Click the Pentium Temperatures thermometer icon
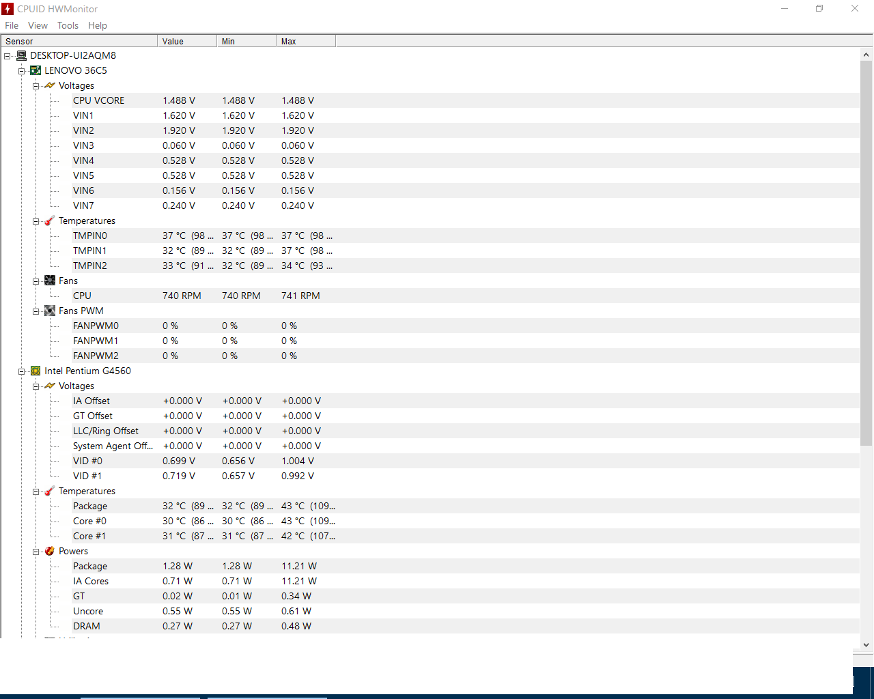Image resolution: width=874 pixels, height=699 pixels. click(x=50, y=491)
